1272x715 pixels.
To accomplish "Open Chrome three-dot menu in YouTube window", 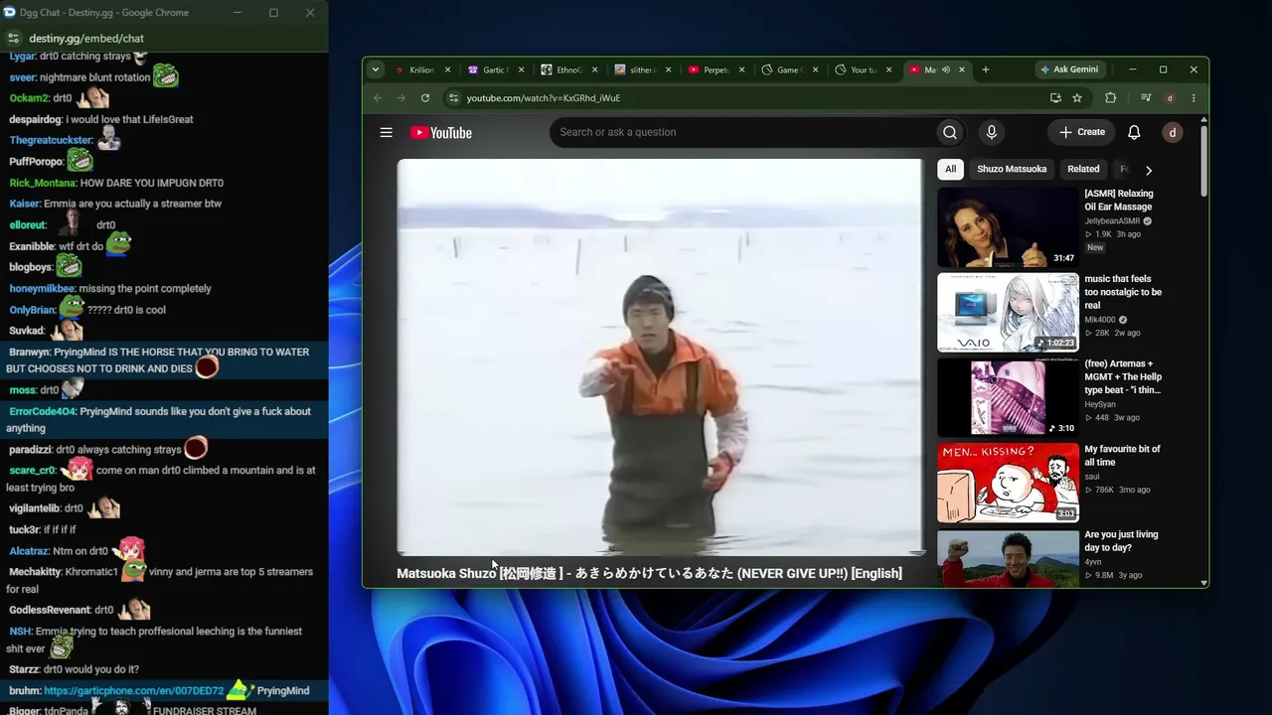I will point(1193,98).
